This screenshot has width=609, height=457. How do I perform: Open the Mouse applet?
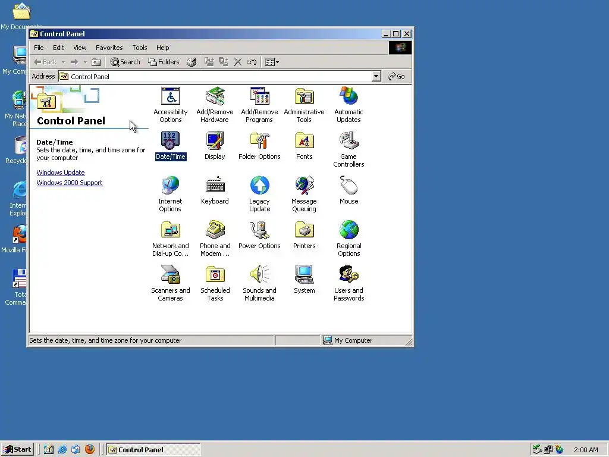pos(349,190)
